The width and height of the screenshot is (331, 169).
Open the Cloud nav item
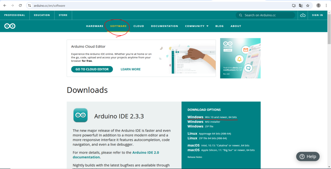[139, 26]
